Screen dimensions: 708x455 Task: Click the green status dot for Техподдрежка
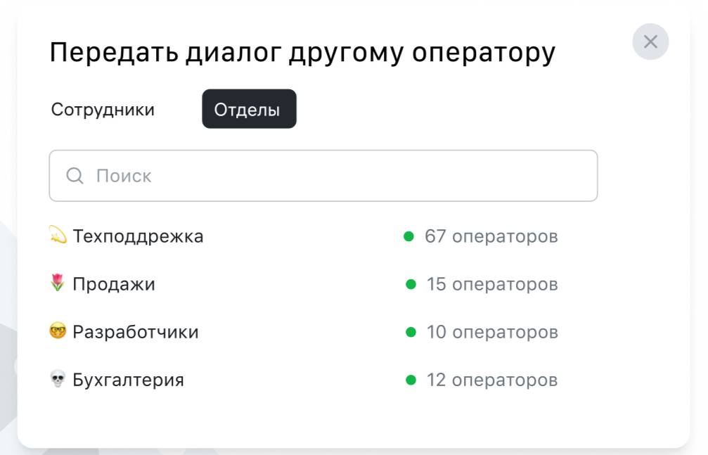click(x=408, y=236)
